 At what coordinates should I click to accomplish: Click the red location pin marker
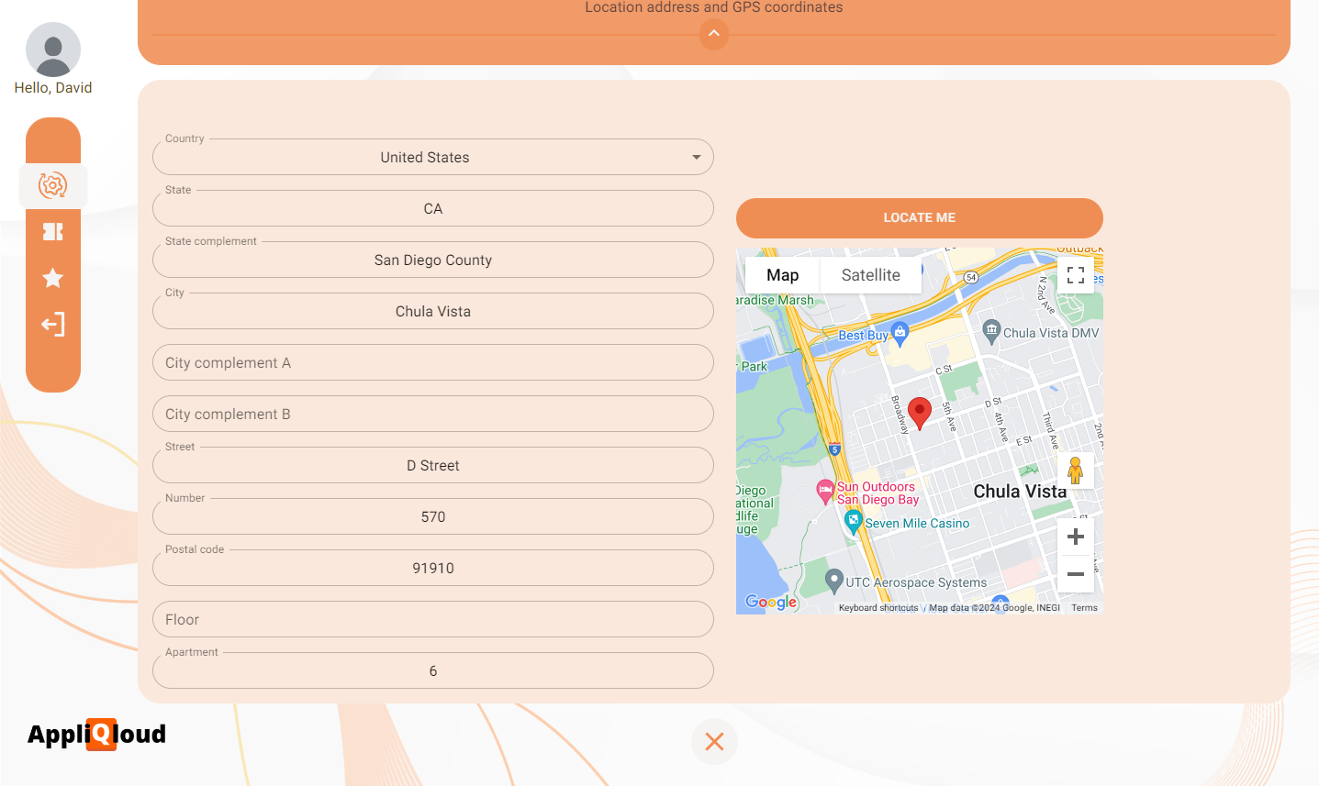(920, 412)
